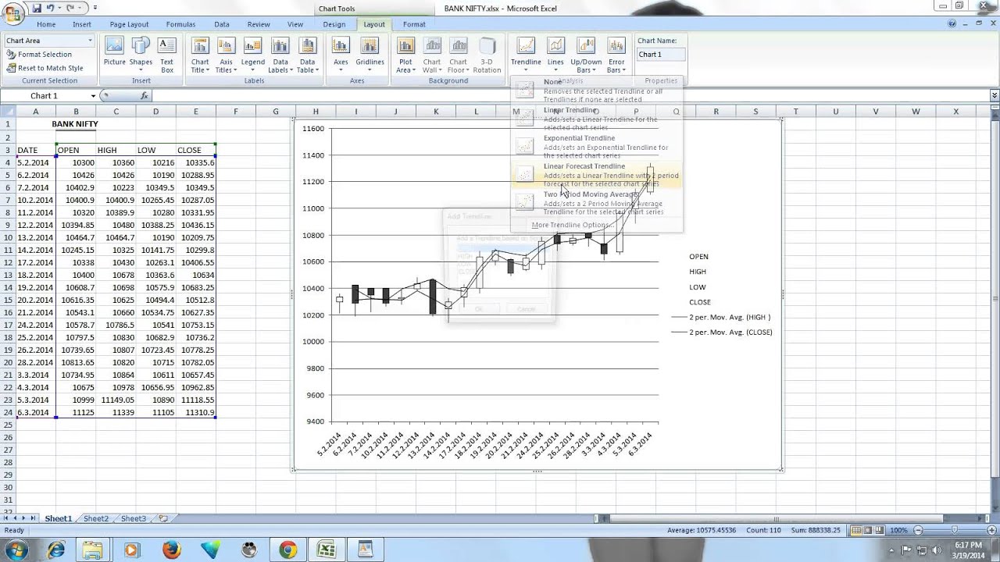The width and height of the screenshot is (1000, 562).
Task: Switch to the Insert ribbon tab
Action: [x=82, y=24]
